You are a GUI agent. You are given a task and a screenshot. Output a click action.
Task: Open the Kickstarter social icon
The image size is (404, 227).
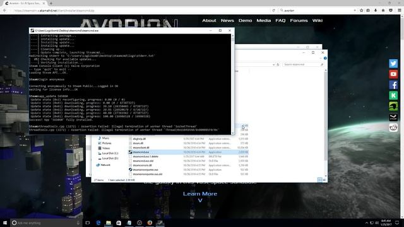click(x=393, y=95)
